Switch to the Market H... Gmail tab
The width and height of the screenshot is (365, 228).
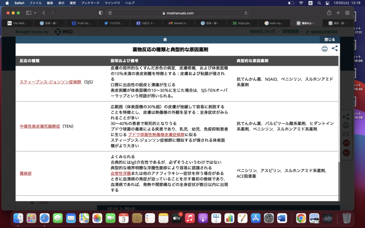click(x=180, y=23)
